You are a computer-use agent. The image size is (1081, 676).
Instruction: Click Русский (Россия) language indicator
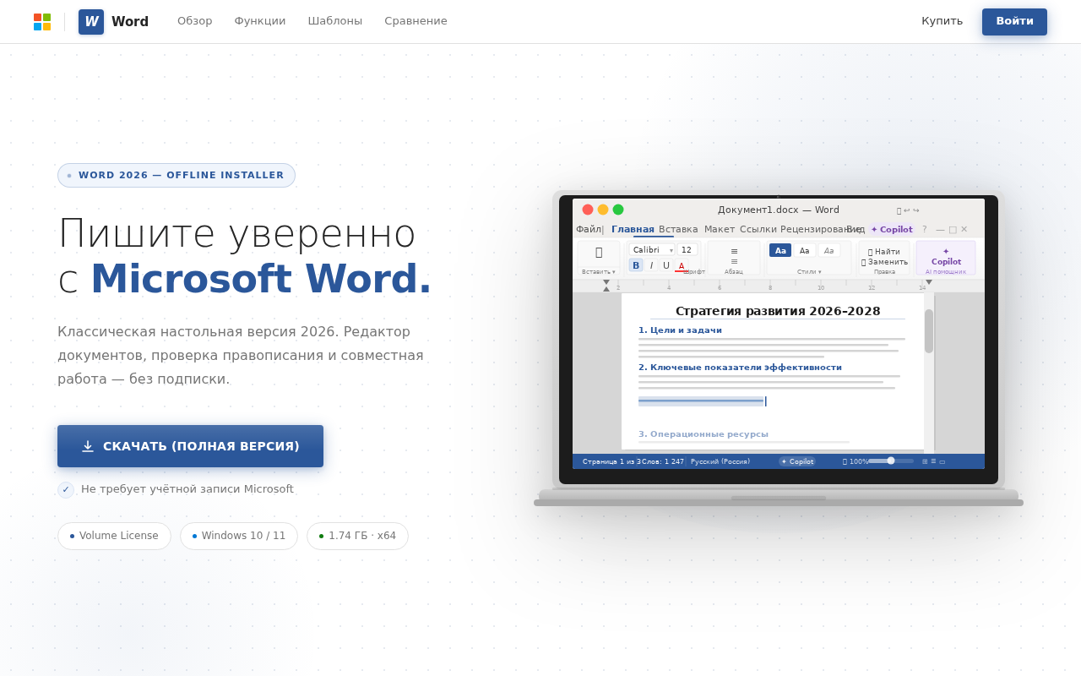click(x=720, y=462)
